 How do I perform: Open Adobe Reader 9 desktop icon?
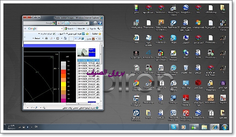tap(186, 101)
